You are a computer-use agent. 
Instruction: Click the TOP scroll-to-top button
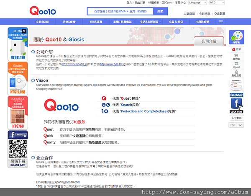click(x=233, y=125)
